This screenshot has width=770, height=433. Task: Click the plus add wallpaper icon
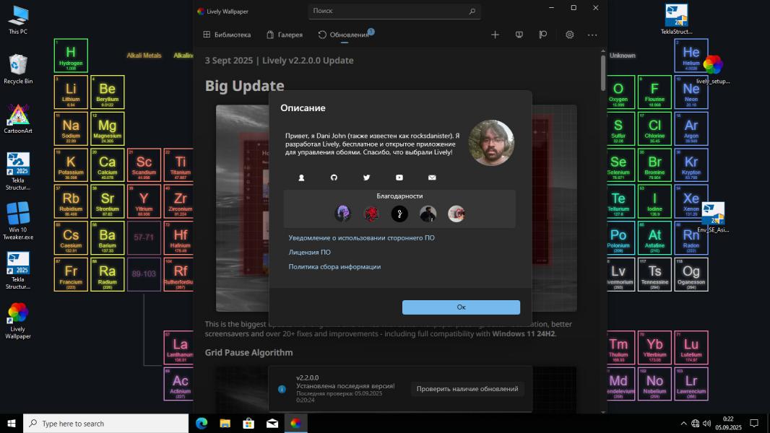coord(495,35)
